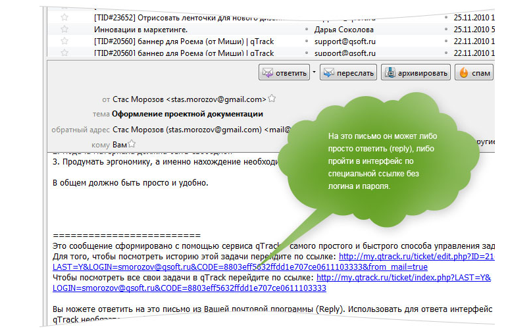Viewport: 531px width, 335px height.
Task: Click the flame icon on спам button
Action: (464, 72)
